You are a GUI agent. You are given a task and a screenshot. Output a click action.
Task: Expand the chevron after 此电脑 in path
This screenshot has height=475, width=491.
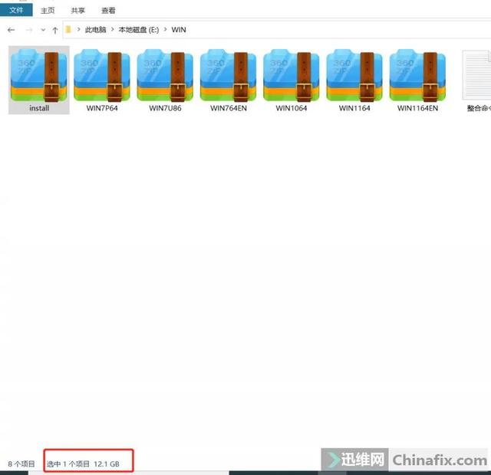click(x=113, y=29)
